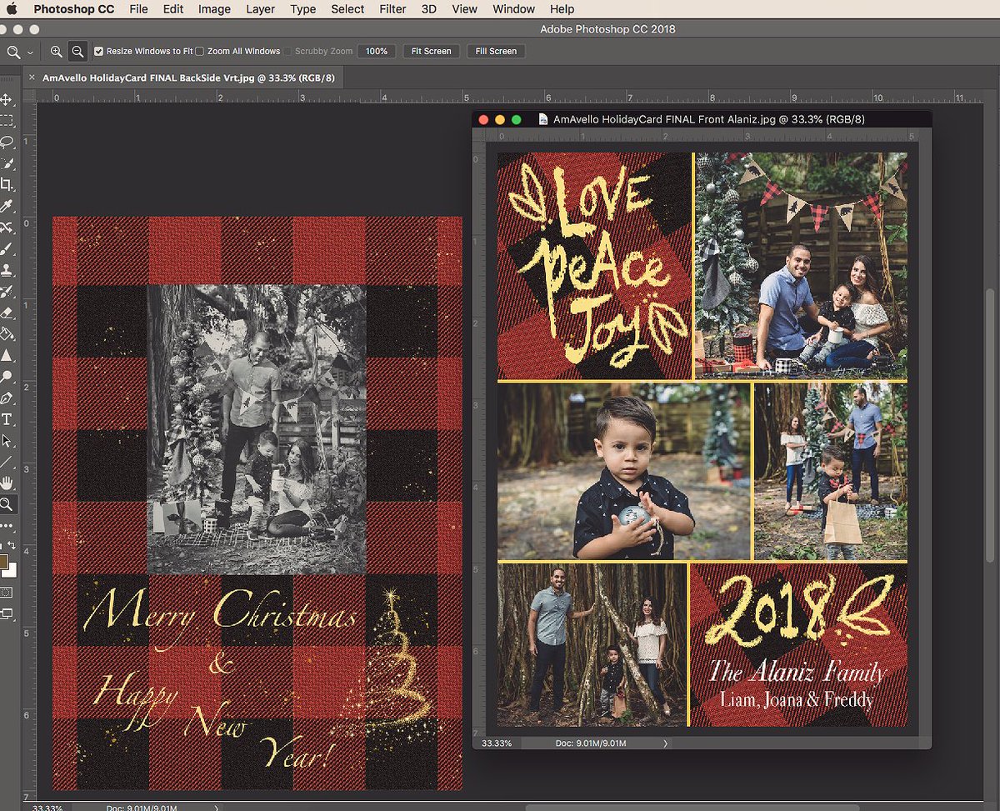This screenshot has height=811, width=1000.
Task: Open the Select menu
Action: (347, 9)
